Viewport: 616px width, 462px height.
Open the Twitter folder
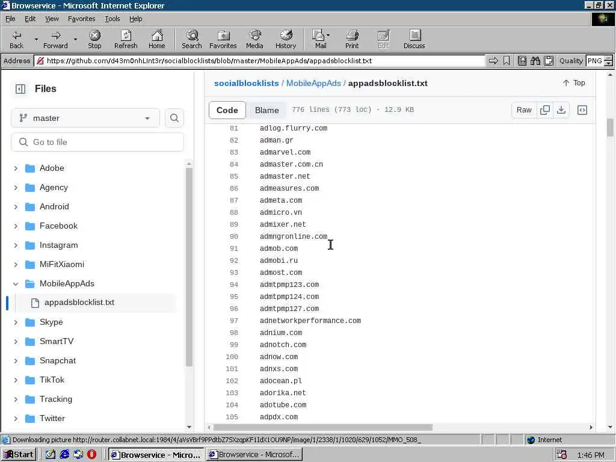(x=52, y=419)
